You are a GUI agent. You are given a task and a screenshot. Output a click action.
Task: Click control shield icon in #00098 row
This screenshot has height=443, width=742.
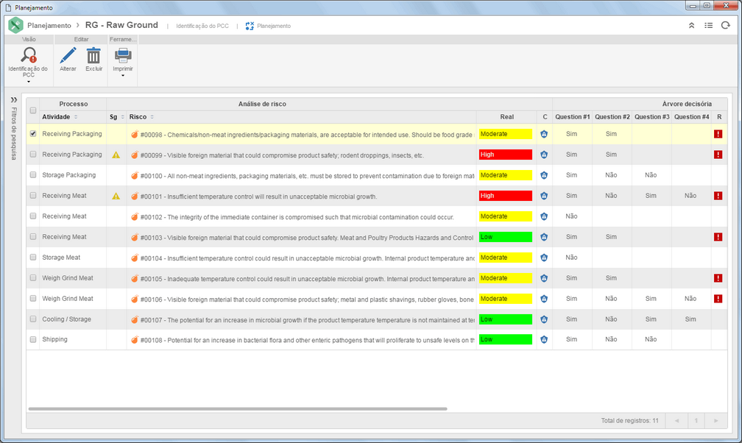coord(544,135)
